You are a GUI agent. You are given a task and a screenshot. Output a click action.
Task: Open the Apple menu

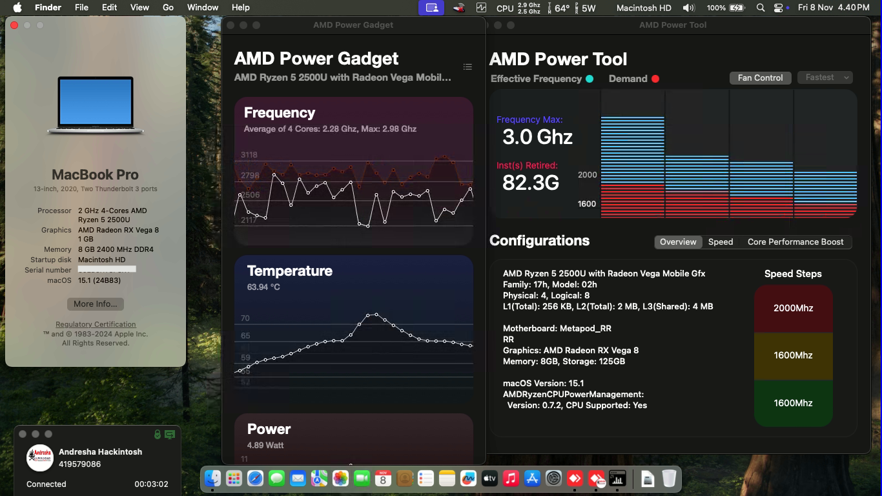pos(17,8)
